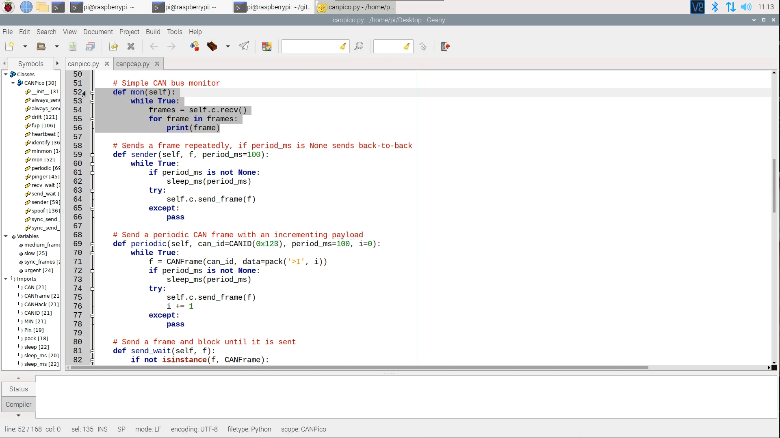Select the canpcap.py tab

[132, 64]
